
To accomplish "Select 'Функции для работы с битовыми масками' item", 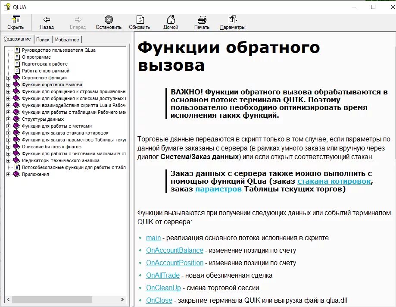I will point(74,153).
